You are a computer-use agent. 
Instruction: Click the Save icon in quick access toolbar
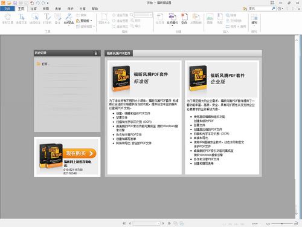tap(15, 3)
